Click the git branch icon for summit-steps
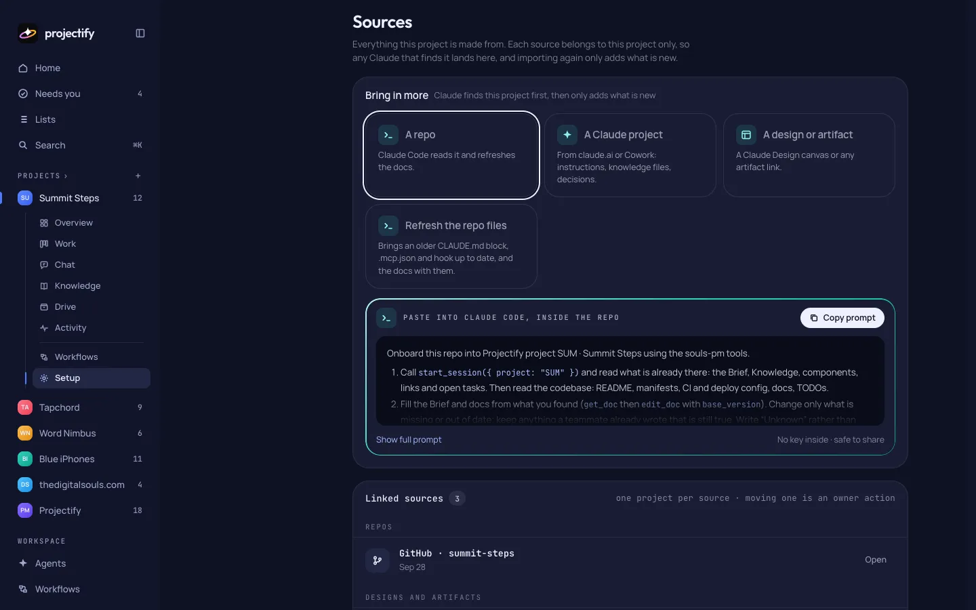Viewport: 976px width, 610px height. click(x=378, y=561)
